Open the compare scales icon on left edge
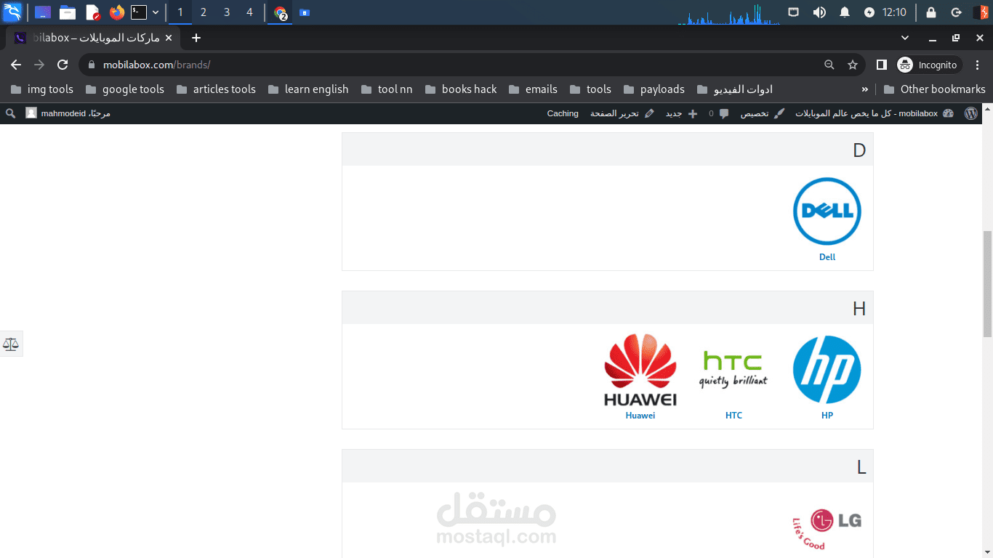The image size is (993, 558). pos(11,344)
